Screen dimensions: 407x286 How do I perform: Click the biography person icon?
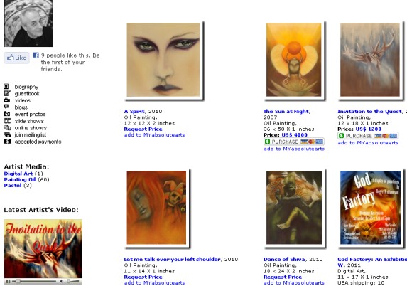coord(7,87)
